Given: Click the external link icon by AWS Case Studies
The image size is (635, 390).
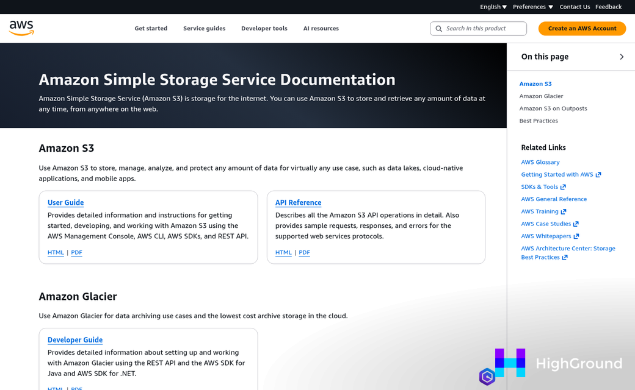Looking at the screenshot, I should (x=576, y=224).
